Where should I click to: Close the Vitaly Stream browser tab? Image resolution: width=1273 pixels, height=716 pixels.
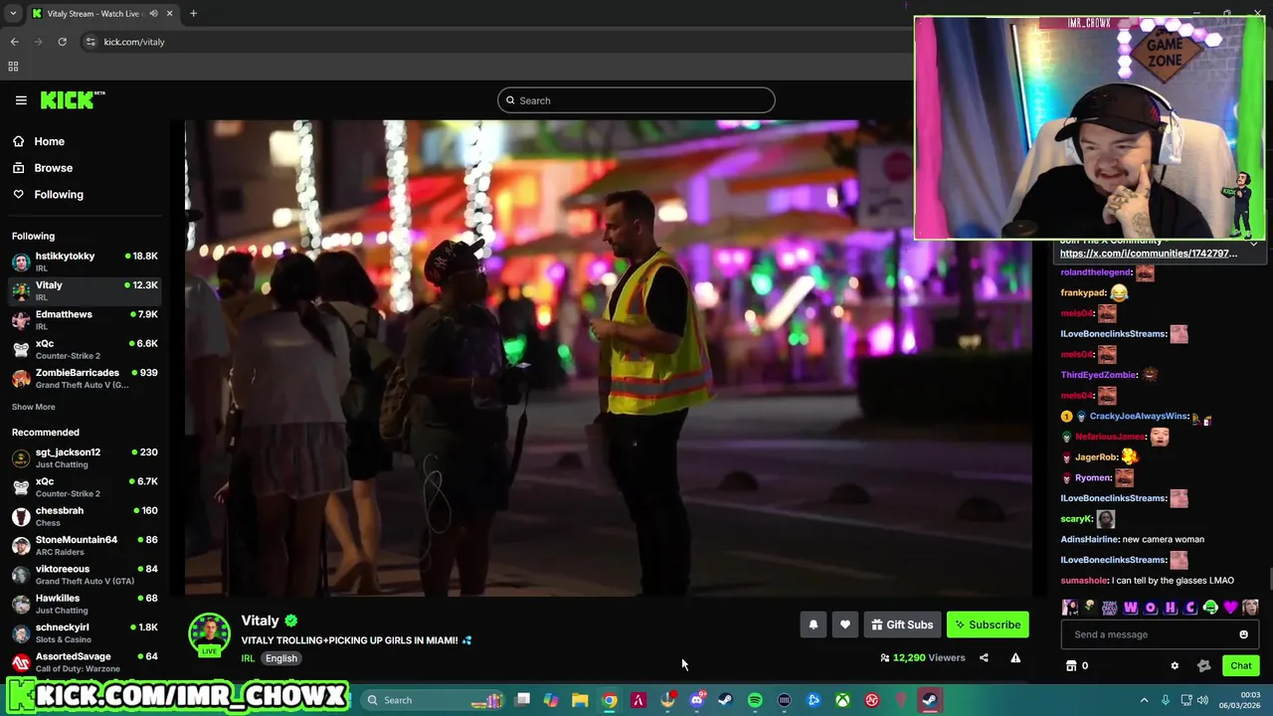point(170,14)
